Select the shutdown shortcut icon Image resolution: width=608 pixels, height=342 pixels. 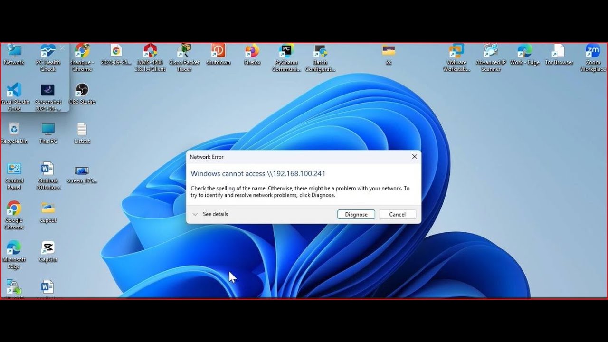click(218, 55)
